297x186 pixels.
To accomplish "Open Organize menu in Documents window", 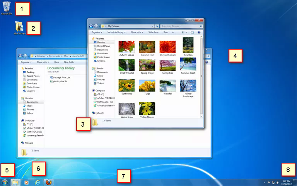I will coord(26,62).
